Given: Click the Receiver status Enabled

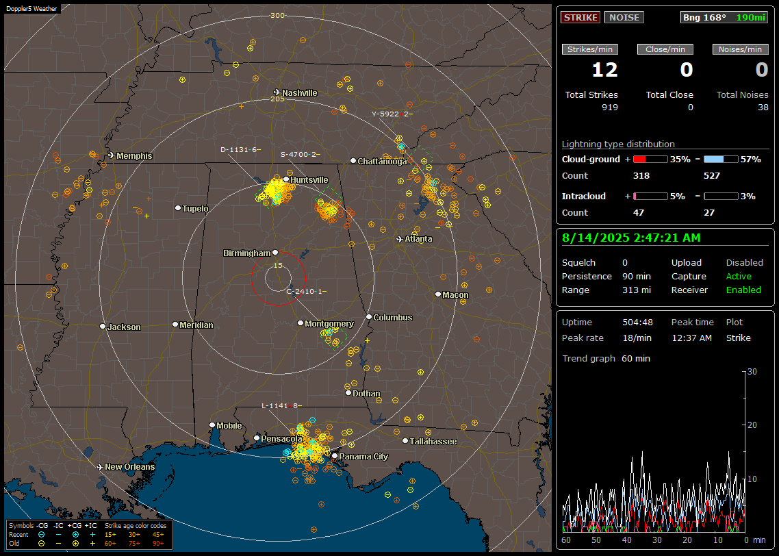Looking at the screenshot, I should click(x=743, y=290).
